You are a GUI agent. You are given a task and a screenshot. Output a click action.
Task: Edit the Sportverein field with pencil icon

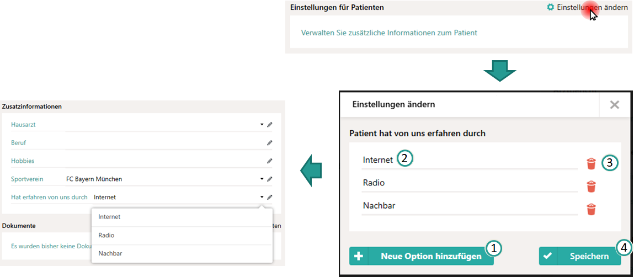point(270,179)
